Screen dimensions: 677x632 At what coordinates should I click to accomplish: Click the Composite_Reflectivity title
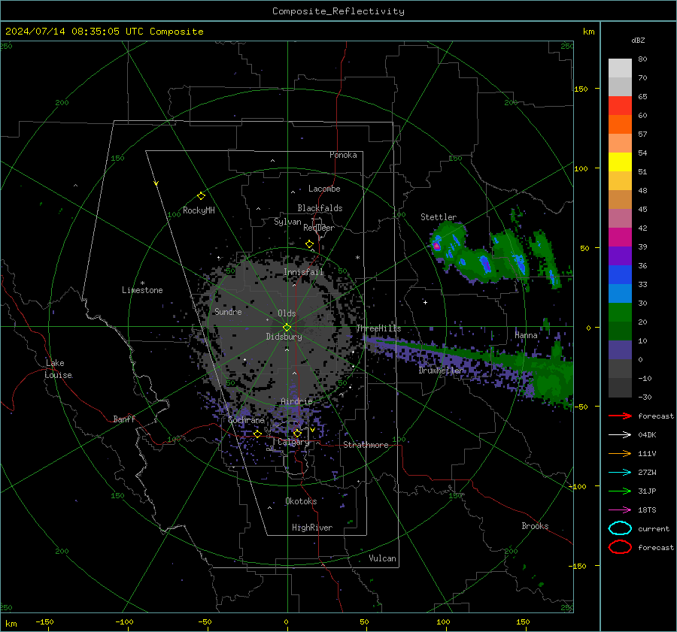(x=338, y=11)
